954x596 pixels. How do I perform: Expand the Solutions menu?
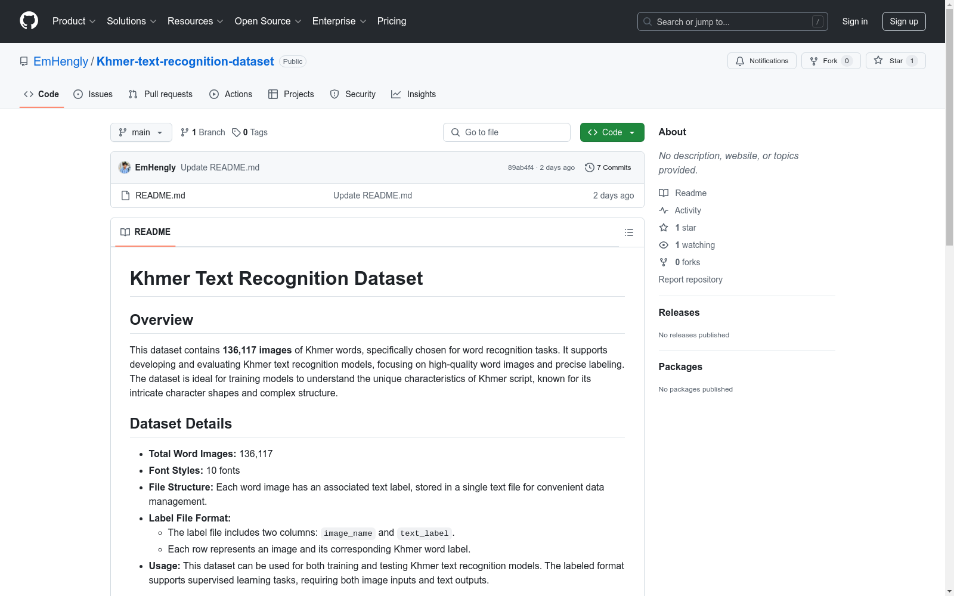click(132, 21)
